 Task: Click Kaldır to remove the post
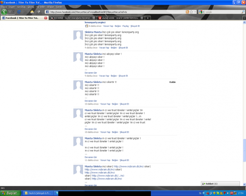pos(172,82)
